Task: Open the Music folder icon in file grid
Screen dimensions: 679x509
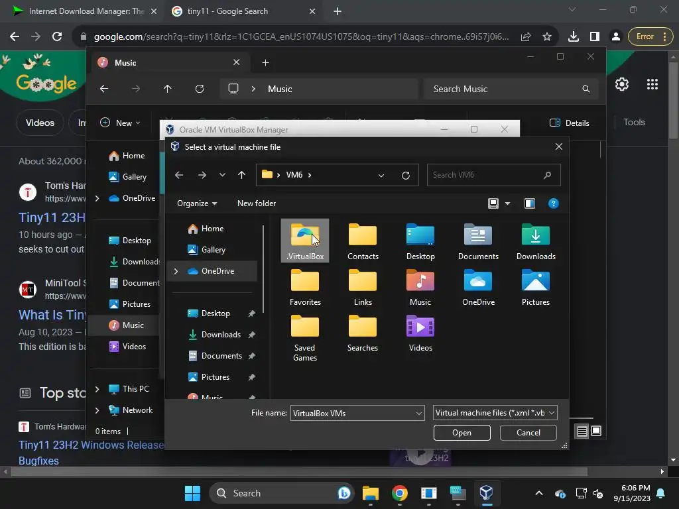Action: tap(420, 286)
